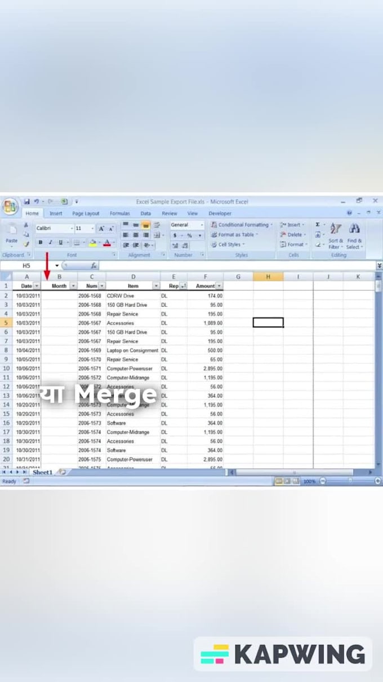The height and width of the screenshot is (682, 383).
Task: Toggle Italic formatting
Action: pyautogui.click(x=50, y=243)
